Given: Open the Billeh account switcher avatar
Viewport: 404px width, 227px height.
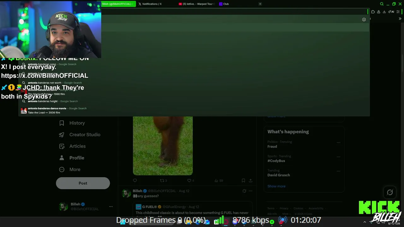Looking at the screenshot, I should pyautogui.click(x=64, y=207).
